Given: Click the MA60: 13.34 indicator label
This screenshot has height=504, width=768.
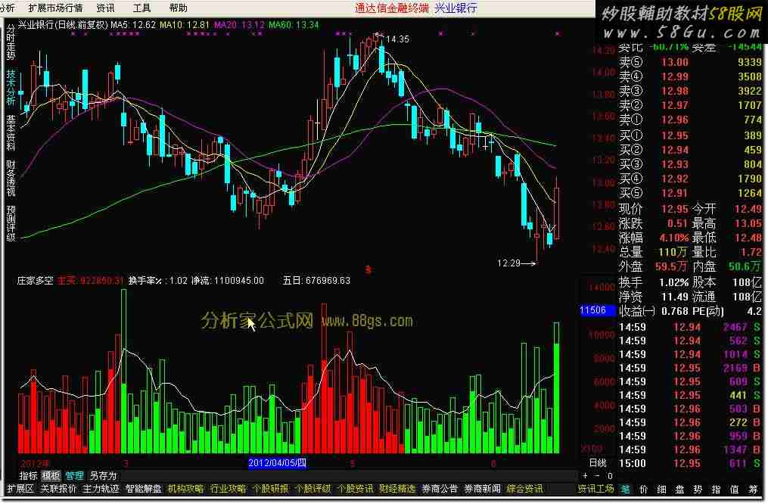Looking at the screenshot, I should click(294, 24).
